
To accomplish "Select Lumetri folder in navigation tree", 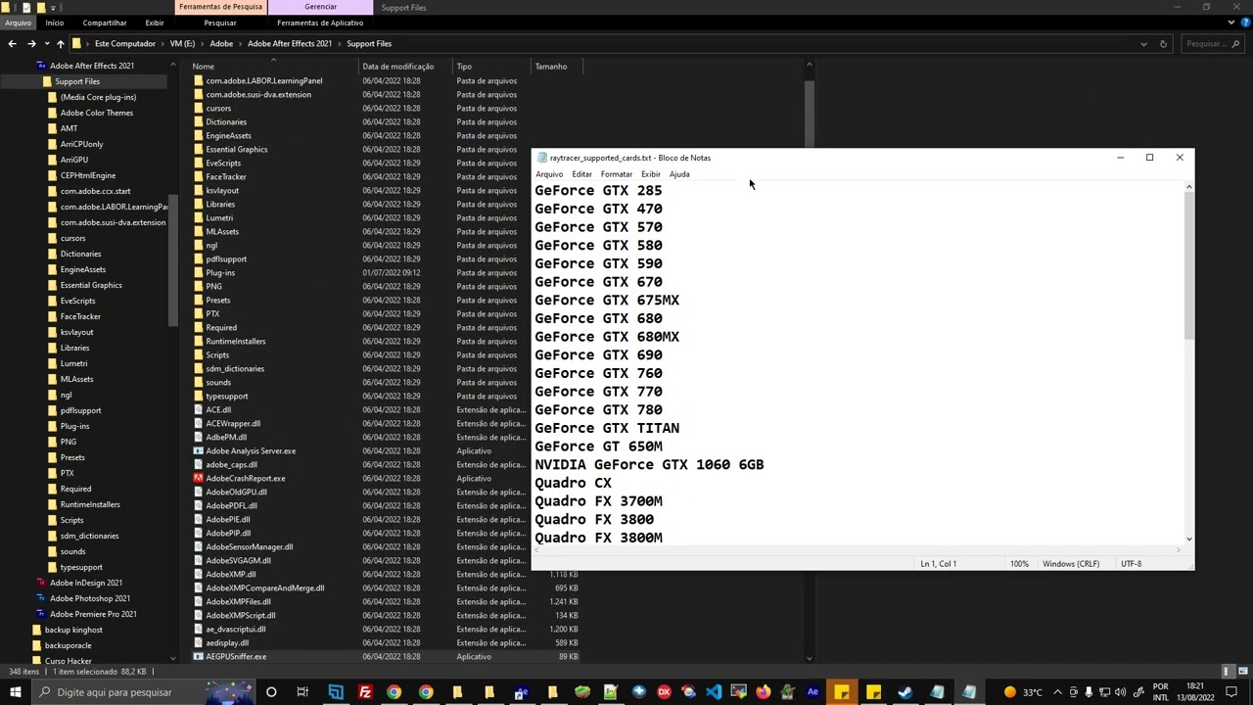I will click(73, 363).
